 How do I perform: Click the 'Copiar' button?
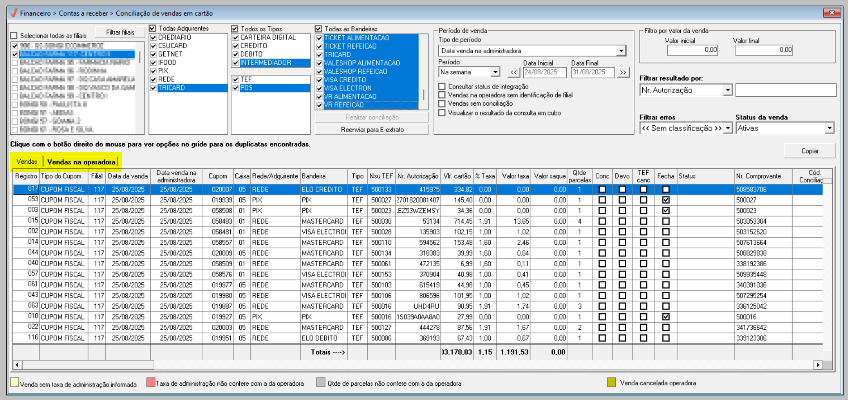point(809,151)
